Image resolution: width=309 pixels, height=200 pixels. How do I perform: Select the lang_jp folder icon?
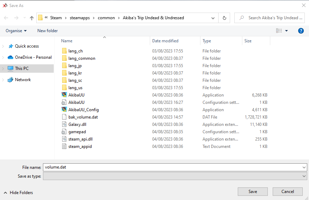point(64,65)
